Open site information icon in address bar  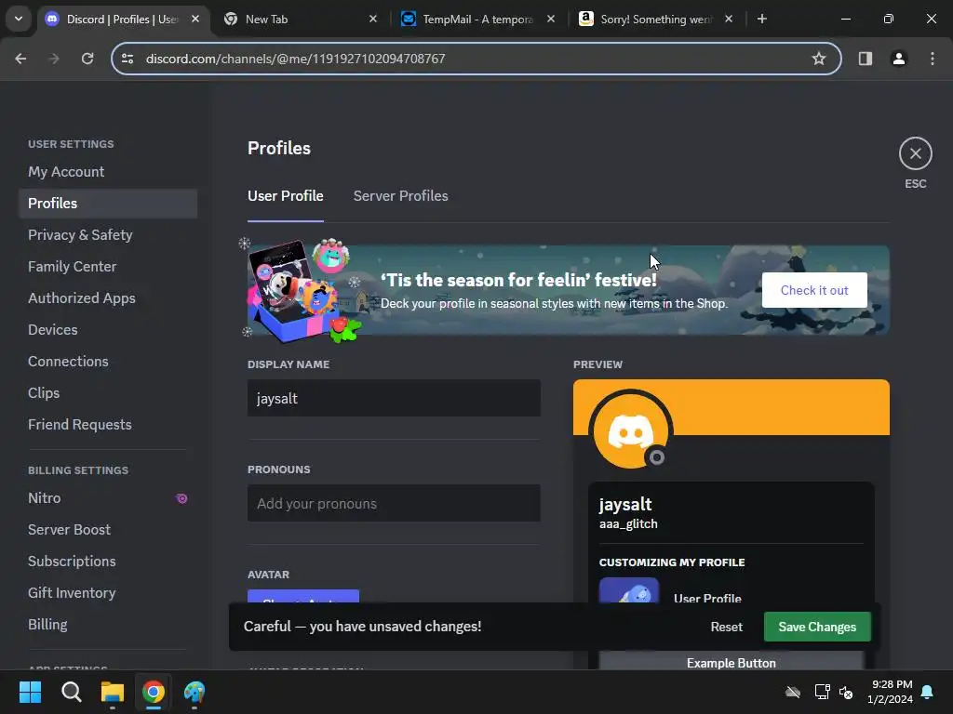click(128, 59)
